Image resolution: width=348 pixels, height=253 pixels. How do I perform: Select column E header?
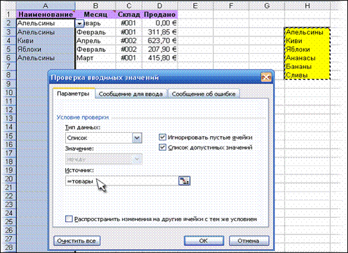click(195, 6)
